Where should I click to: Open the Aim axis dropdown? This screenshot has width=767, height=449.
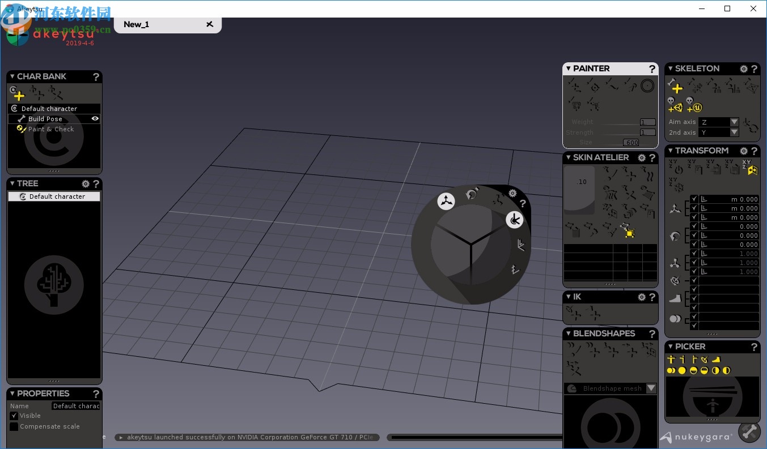pos(734,122)
